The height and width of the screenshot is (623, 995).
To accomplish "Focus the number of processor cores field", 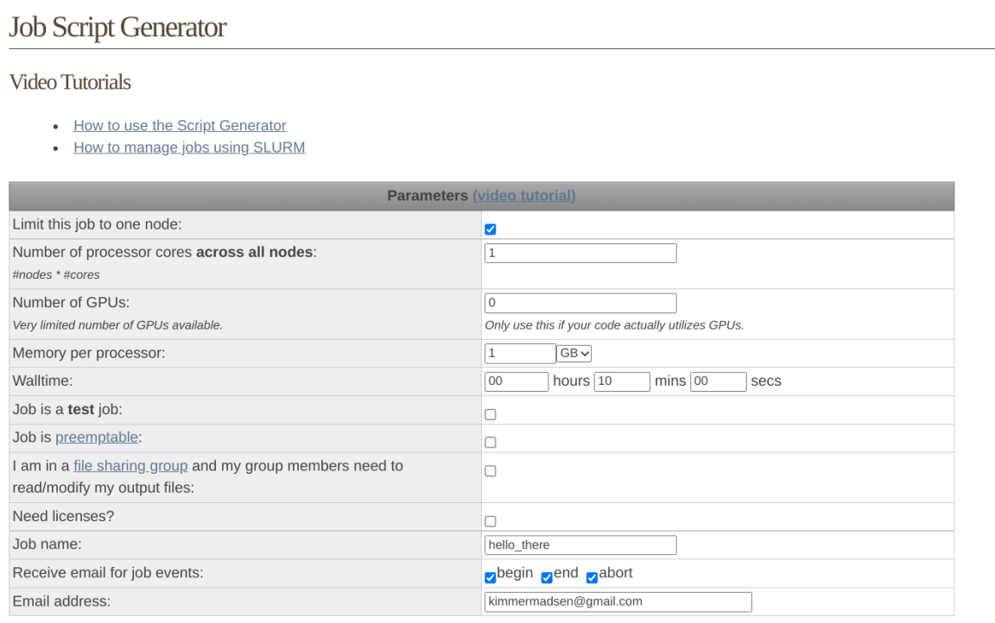I will point(580,253).
